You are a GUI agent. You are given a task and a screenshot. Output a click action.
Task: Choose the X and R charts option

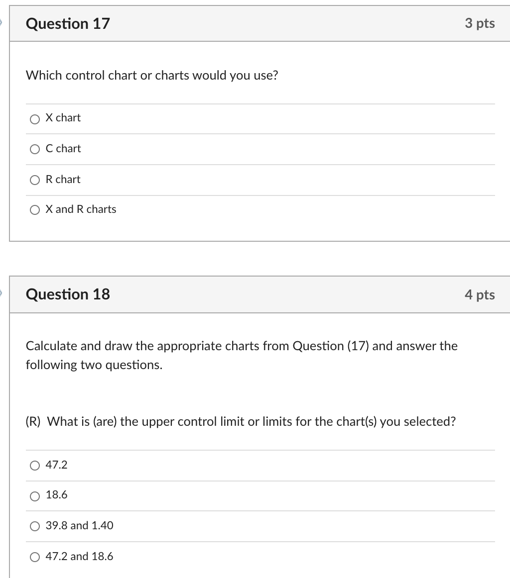pyautogui.click(x=34, y=210)
